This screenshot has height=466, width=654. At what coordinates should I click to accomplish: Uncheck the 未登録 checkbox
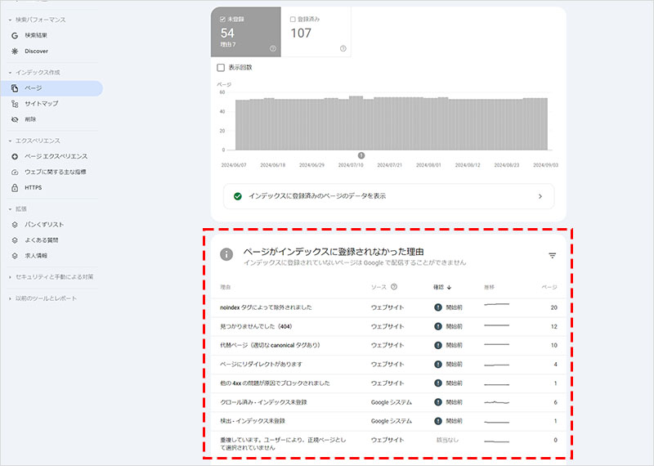point(224,19)
